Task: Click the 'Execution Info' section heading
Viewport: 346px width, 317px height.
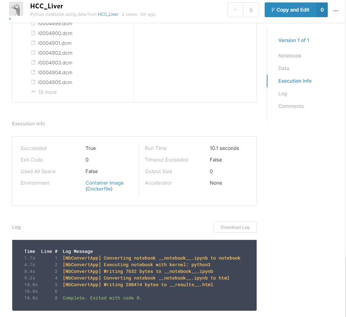Action: [x=28, y=124]
